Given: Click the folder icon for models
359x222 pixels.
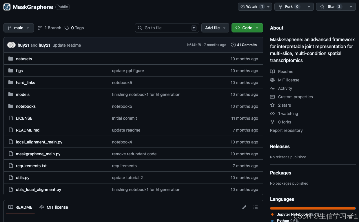Looking at the screenshot, I should (11, 94).
